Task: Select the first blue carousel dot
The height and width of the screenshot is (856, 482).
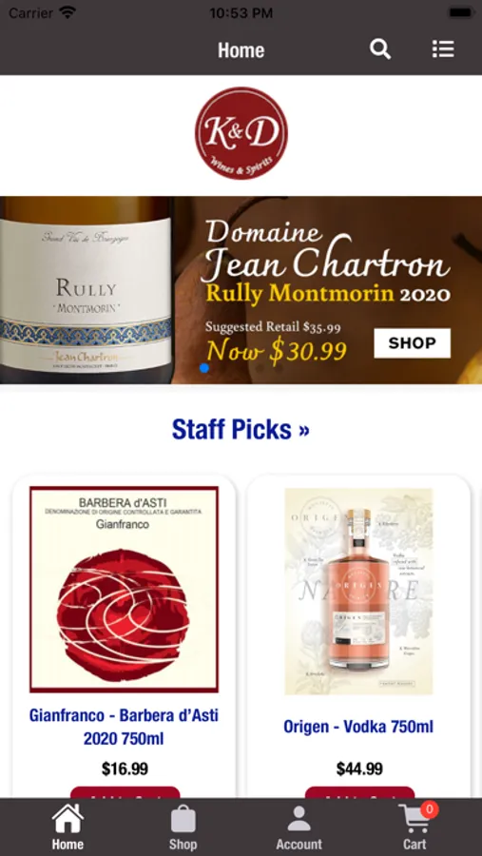Action: coord(204,368)
